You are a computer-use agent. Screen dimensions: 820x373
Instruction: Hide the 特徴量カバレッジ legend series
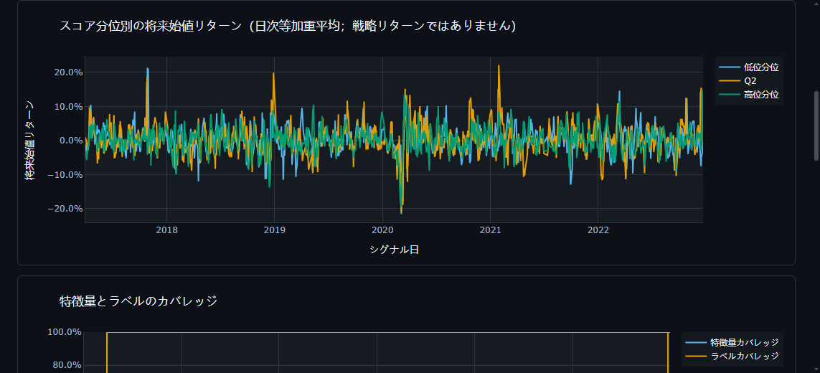(x=732, y=343)
